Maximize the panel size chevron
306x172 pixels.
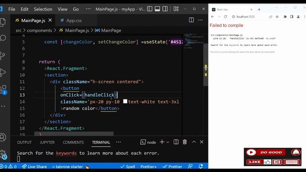point(194,142)
